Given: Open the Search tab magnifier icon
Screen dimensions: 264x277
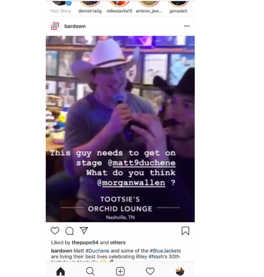Looking at the screenshot, I should [x=90, y=271].
